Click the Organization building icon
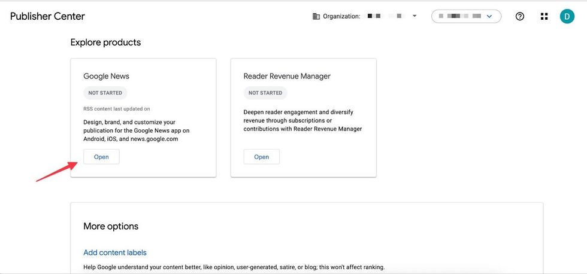 point(316,16)
